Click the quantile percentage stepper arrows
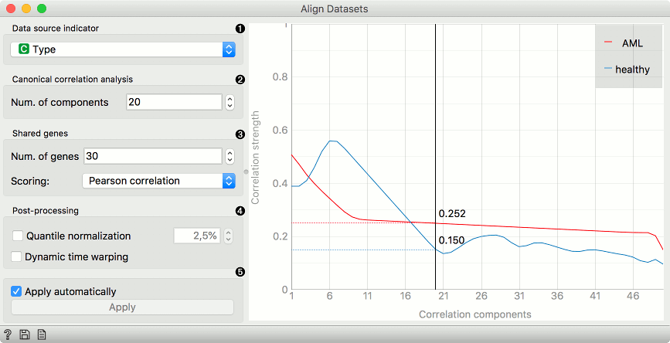This screenshot has width=670, height=343. 229,236
